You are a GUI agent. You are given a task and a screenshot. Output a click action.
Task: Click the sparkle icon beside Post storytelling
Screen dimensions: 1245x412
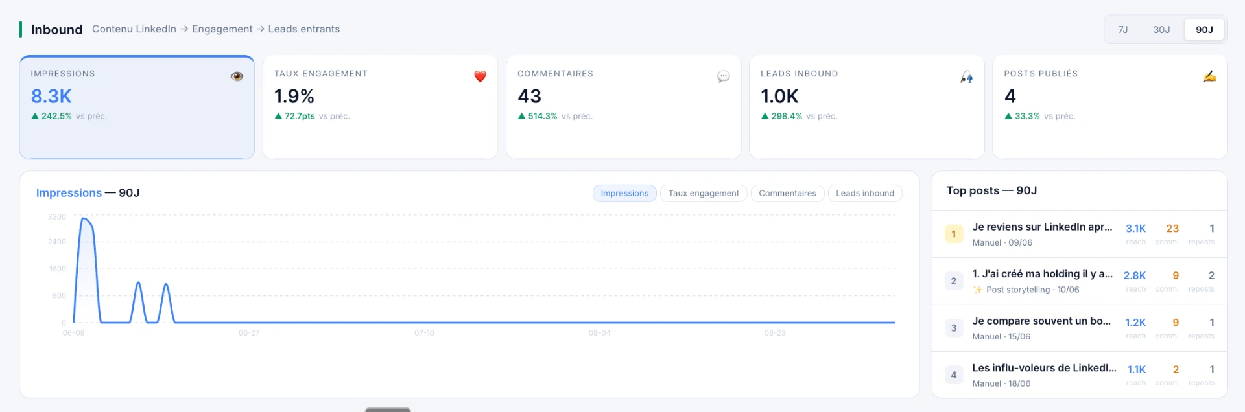[x=978, y=290]
